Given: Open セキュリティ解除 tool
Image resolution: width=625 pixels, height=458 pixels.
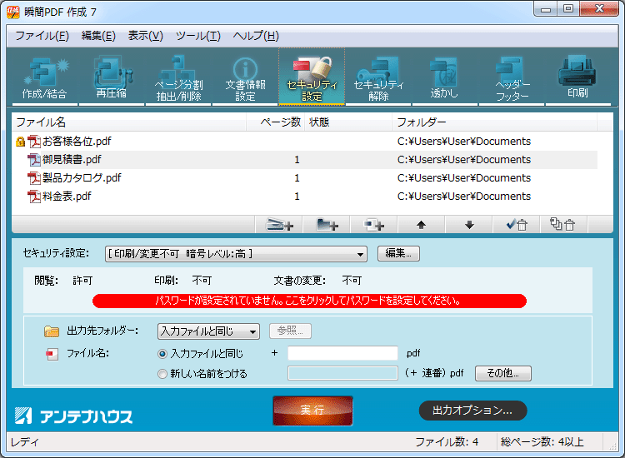Looking at the screenshot, I should (x=378, y=77).
